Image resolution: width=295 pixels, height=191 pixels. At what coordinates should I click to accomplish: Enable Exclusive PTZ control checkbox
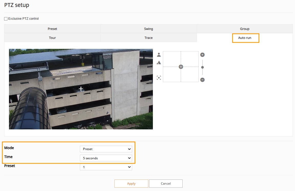(x=6, y=19)
